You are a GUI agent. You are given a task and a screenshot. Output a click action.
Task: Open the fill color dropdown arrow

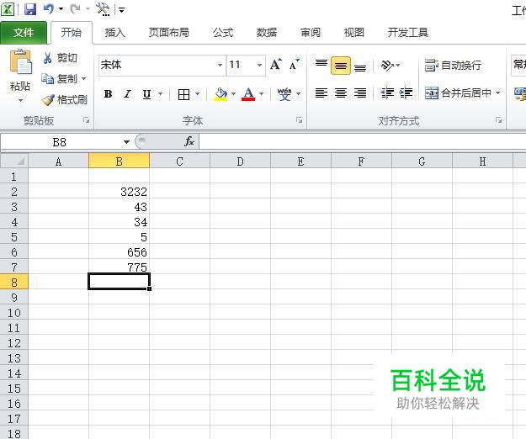[233, 94]
